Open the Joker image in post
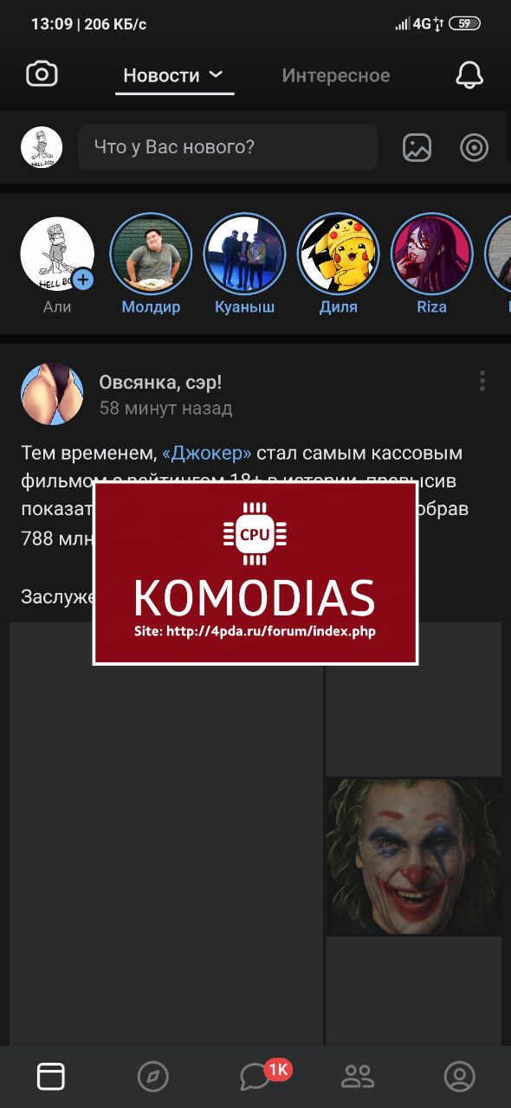The image size is (511, 1108). [414, 856]
